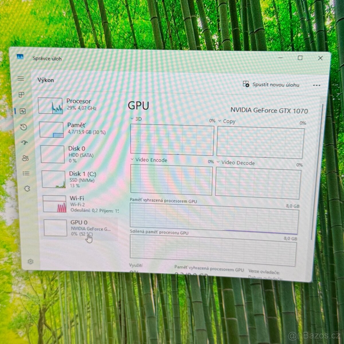The height and width of the screenshot is (344, 344).
Task: Select GPU 0 entry
Action: click(80, 228)
